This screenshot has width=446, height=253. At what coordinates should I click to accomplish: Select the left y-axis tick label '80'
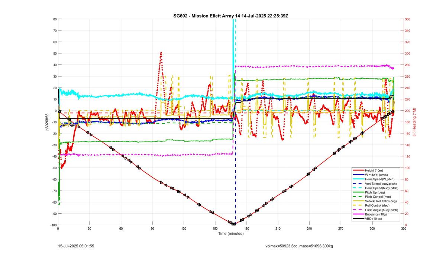point(55,19)
